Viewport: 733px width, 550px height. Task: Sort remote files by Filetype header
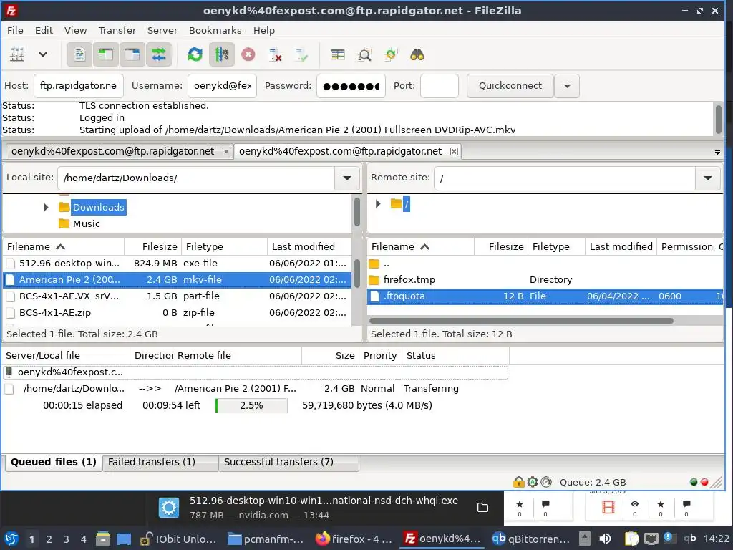(x=556, y=247)
